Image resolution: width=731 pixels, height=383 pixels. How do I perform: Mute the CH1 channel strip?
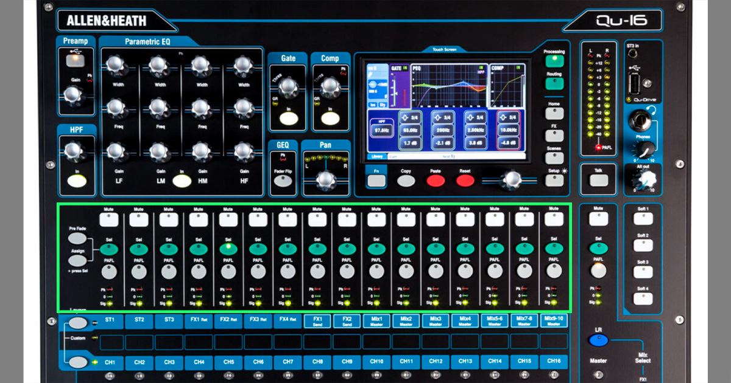click(109, 220)
